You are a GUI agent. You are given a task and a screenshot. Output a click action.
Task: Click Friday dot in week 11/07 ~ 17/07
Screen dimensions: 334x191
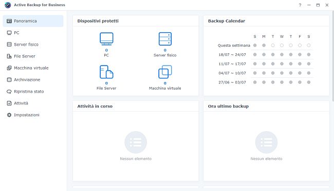click(300, 63)
